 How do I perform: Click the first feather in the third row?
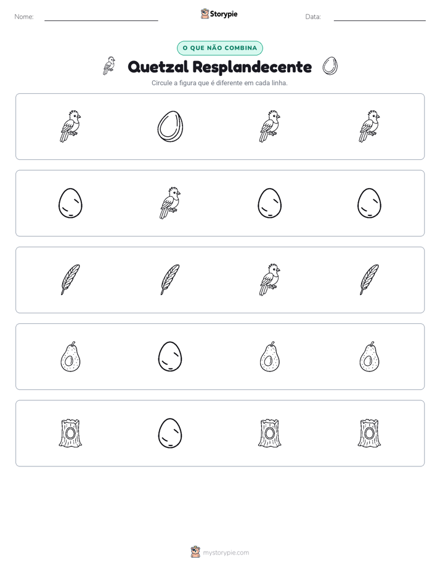(x=70, y=280)
